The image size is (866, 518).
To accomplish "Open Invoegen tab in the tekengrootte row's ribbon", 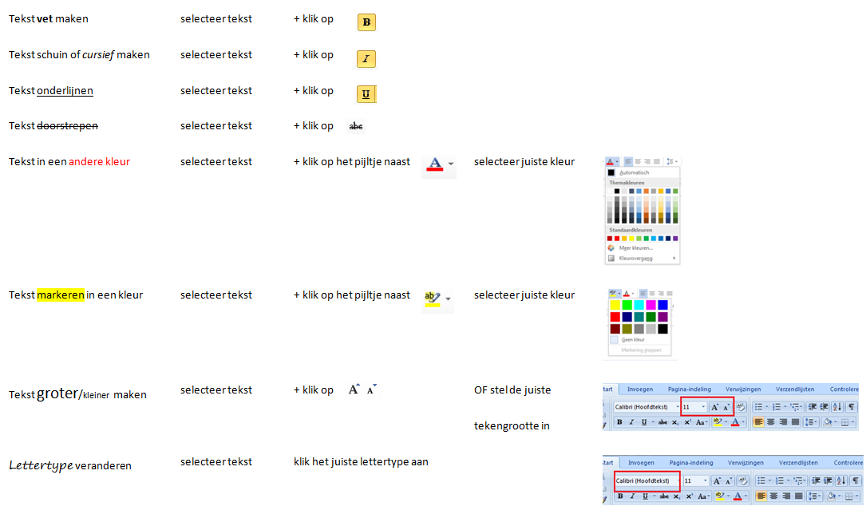I will pyautogui.click(x=640, y=389).
